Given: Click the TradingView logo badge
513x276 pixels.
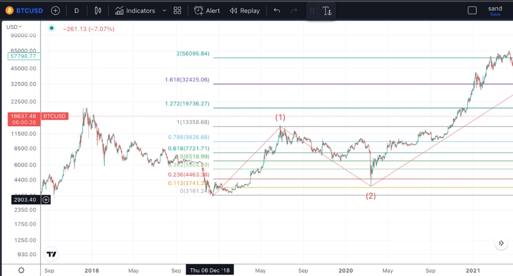Looking at the screenshot, I should (x=51, y=254).
